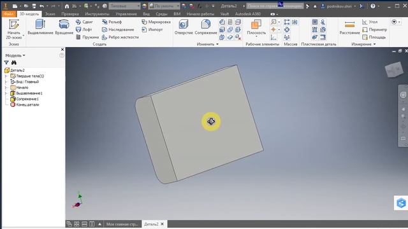Click the undo arrow in quick access toolbar
The height and width of the screenshot is (229, 408).
coord(41,6)
